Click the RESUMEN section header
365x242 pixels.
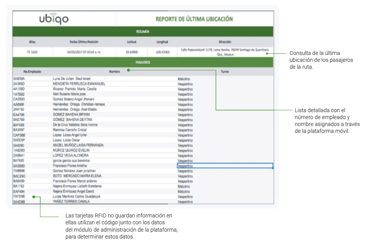tap(143, 31)
